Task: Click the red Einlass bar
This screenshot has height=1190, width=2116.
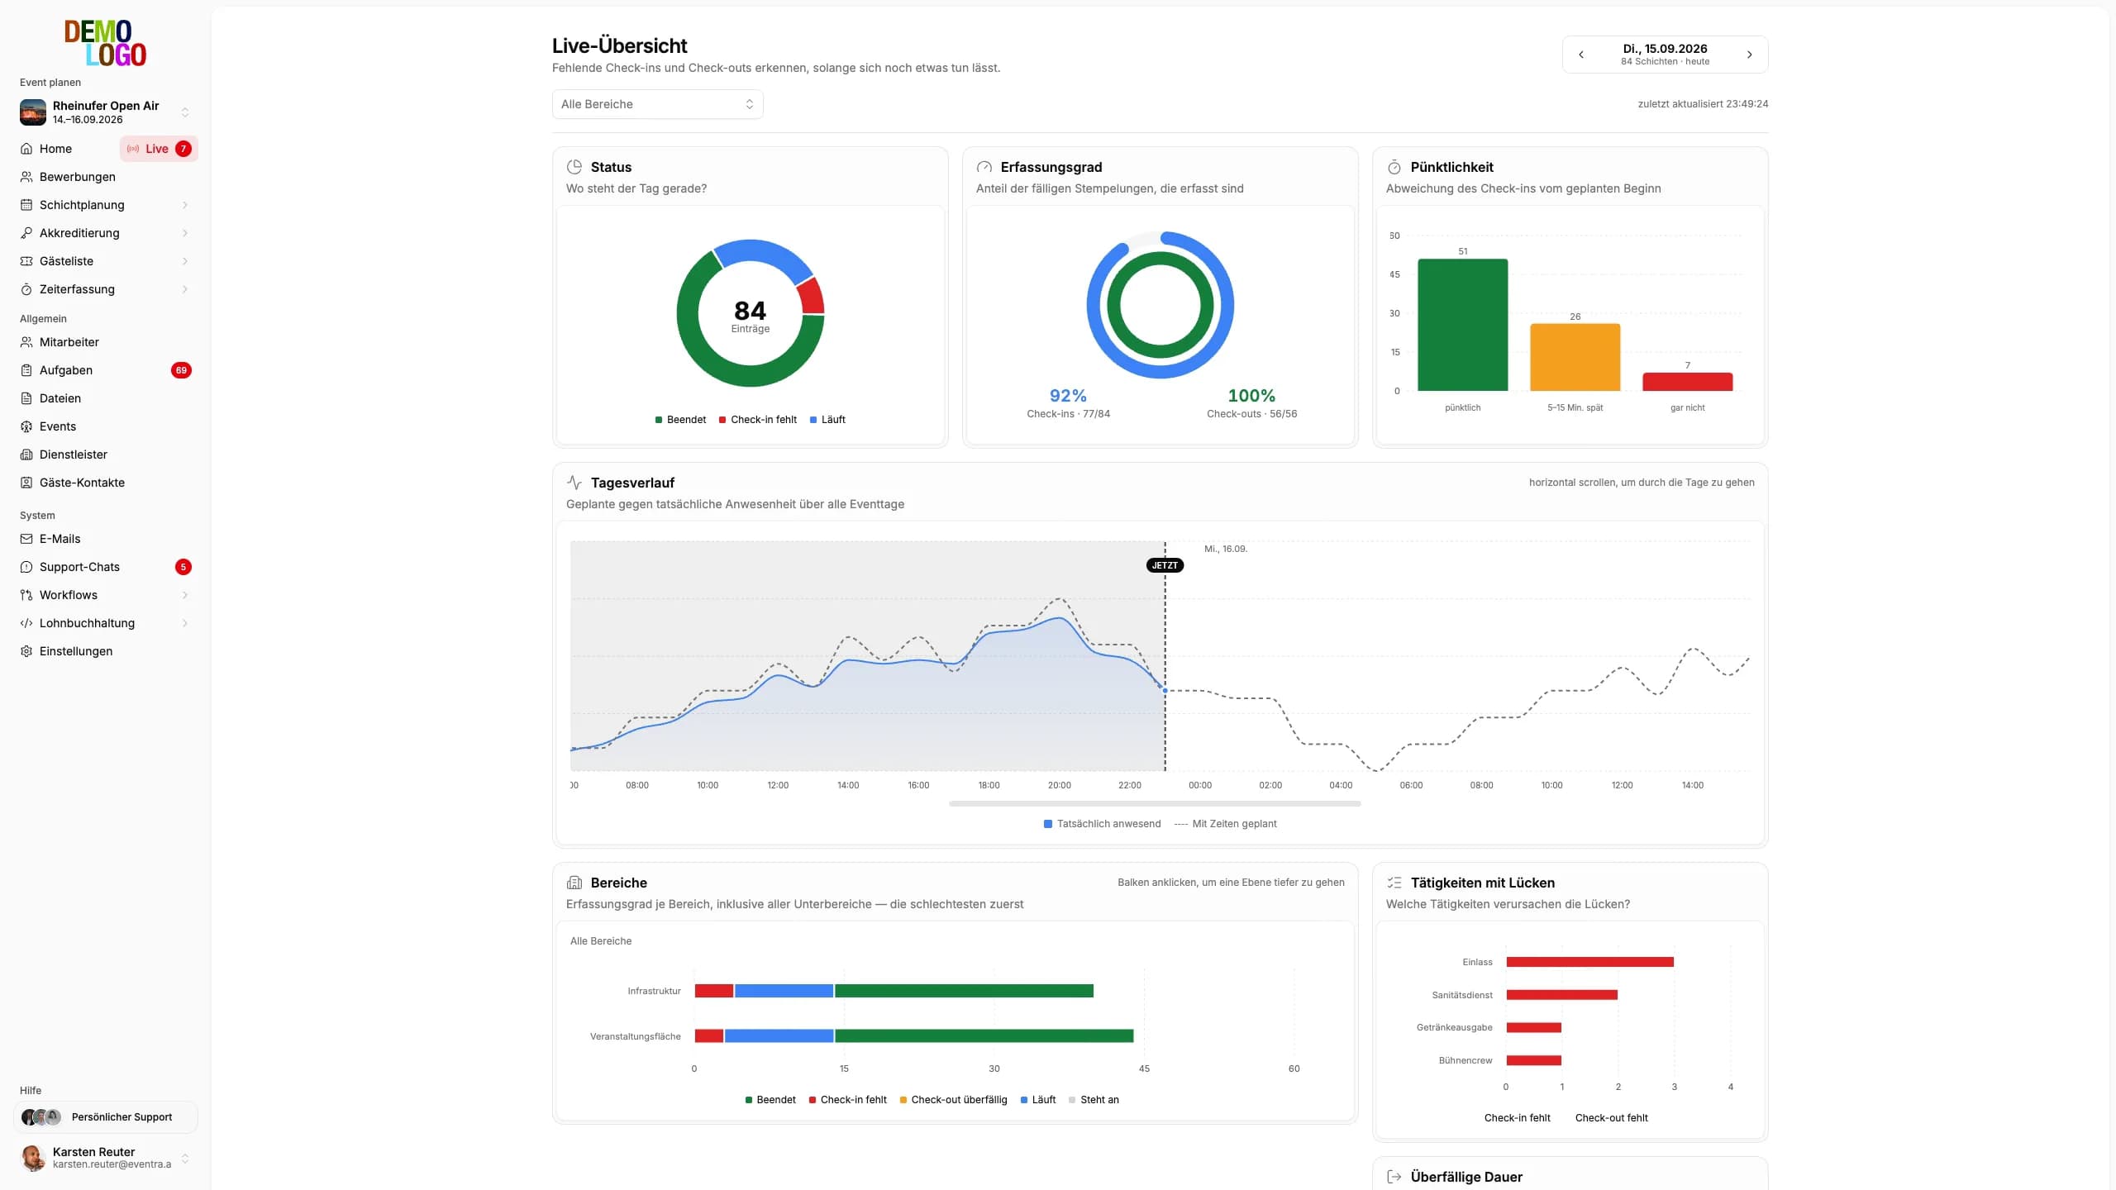Action: pos(1589,962)
